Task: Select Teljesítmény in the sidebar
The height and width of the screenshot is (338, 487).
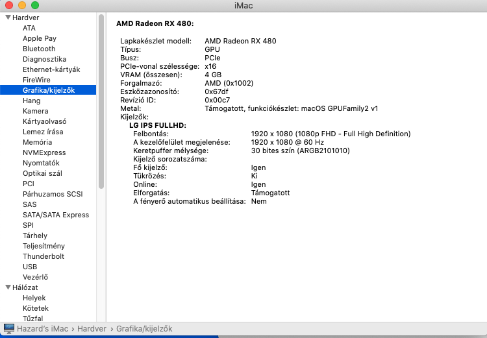Action: [x=44, y=246]
